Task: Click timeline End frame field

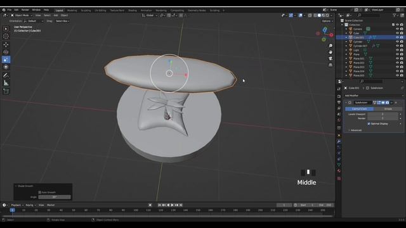Action: coord(325,205)
